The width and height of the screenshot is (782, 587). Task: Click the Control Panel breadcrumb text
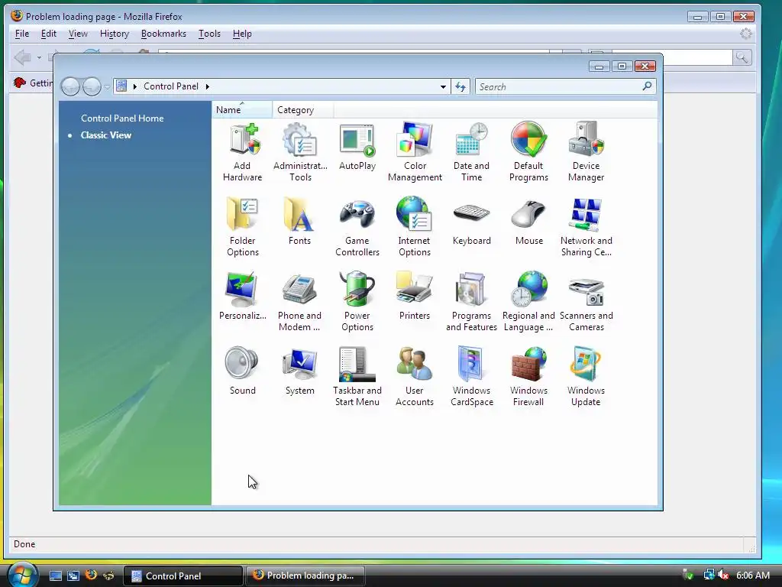tap(170, 86)
